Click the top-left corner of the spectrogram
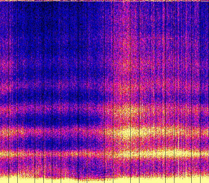 [1, 1]
